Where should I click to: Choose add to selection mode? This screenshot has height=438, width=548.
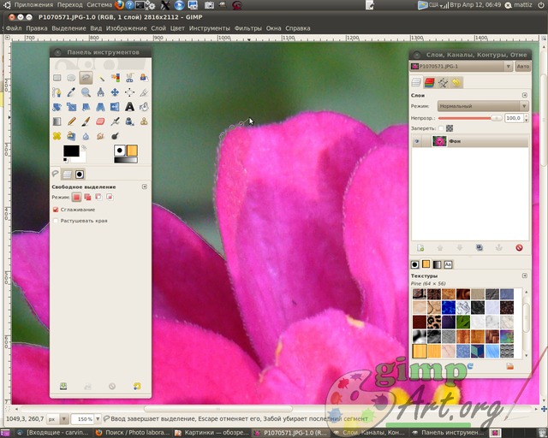point(87,198)
